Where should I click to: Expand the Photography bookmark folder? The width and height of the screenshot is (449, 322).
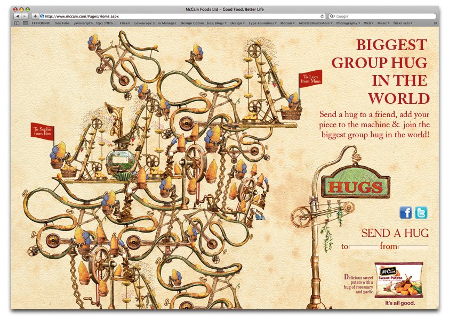coord(348,23)
